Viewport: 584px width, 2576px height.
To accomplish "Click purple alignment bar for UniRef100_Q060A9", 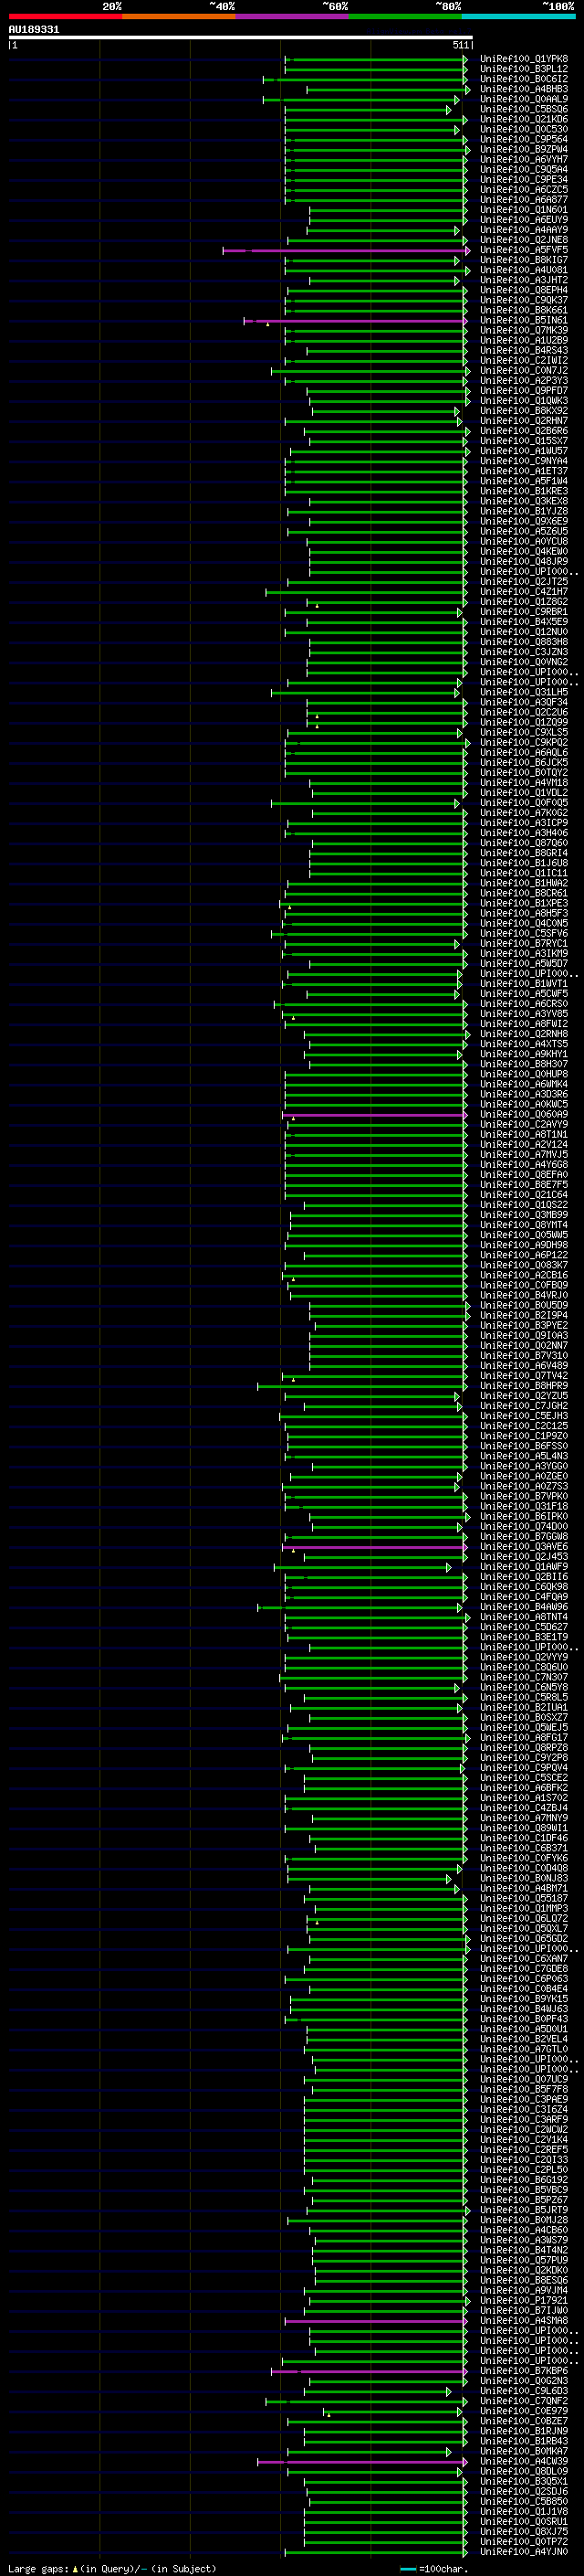I will coord(374,1115).
